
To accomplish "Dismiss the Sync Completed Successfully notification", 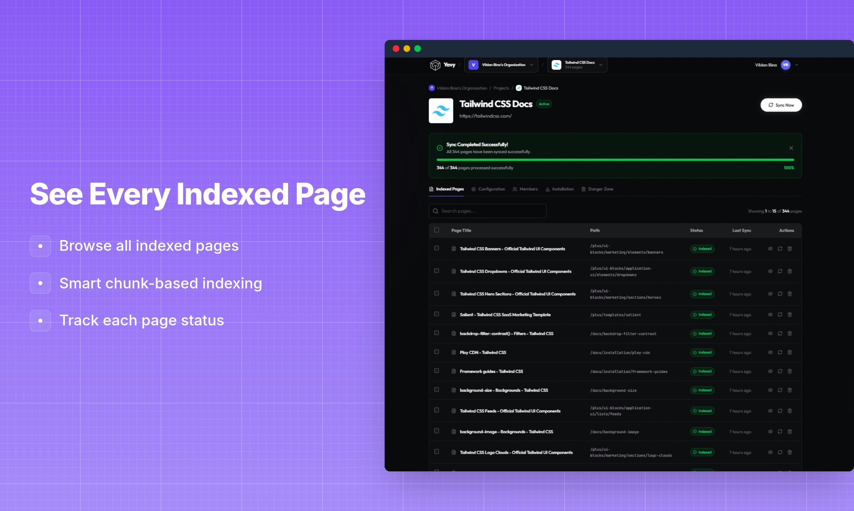I will [x=791, y=148].
